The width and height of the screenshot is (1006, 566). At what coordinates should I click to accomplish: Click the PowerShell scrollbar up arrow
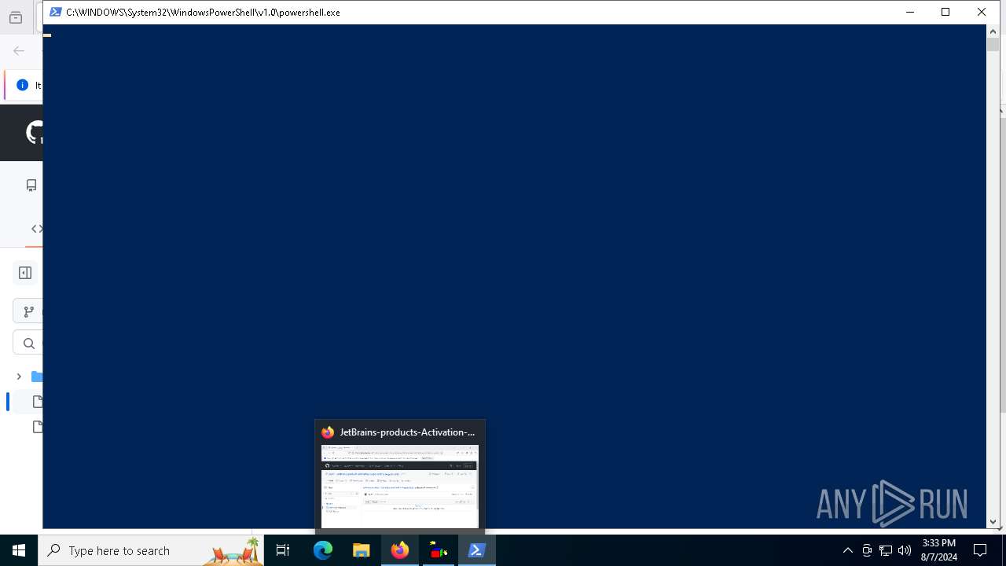[993, 31]
